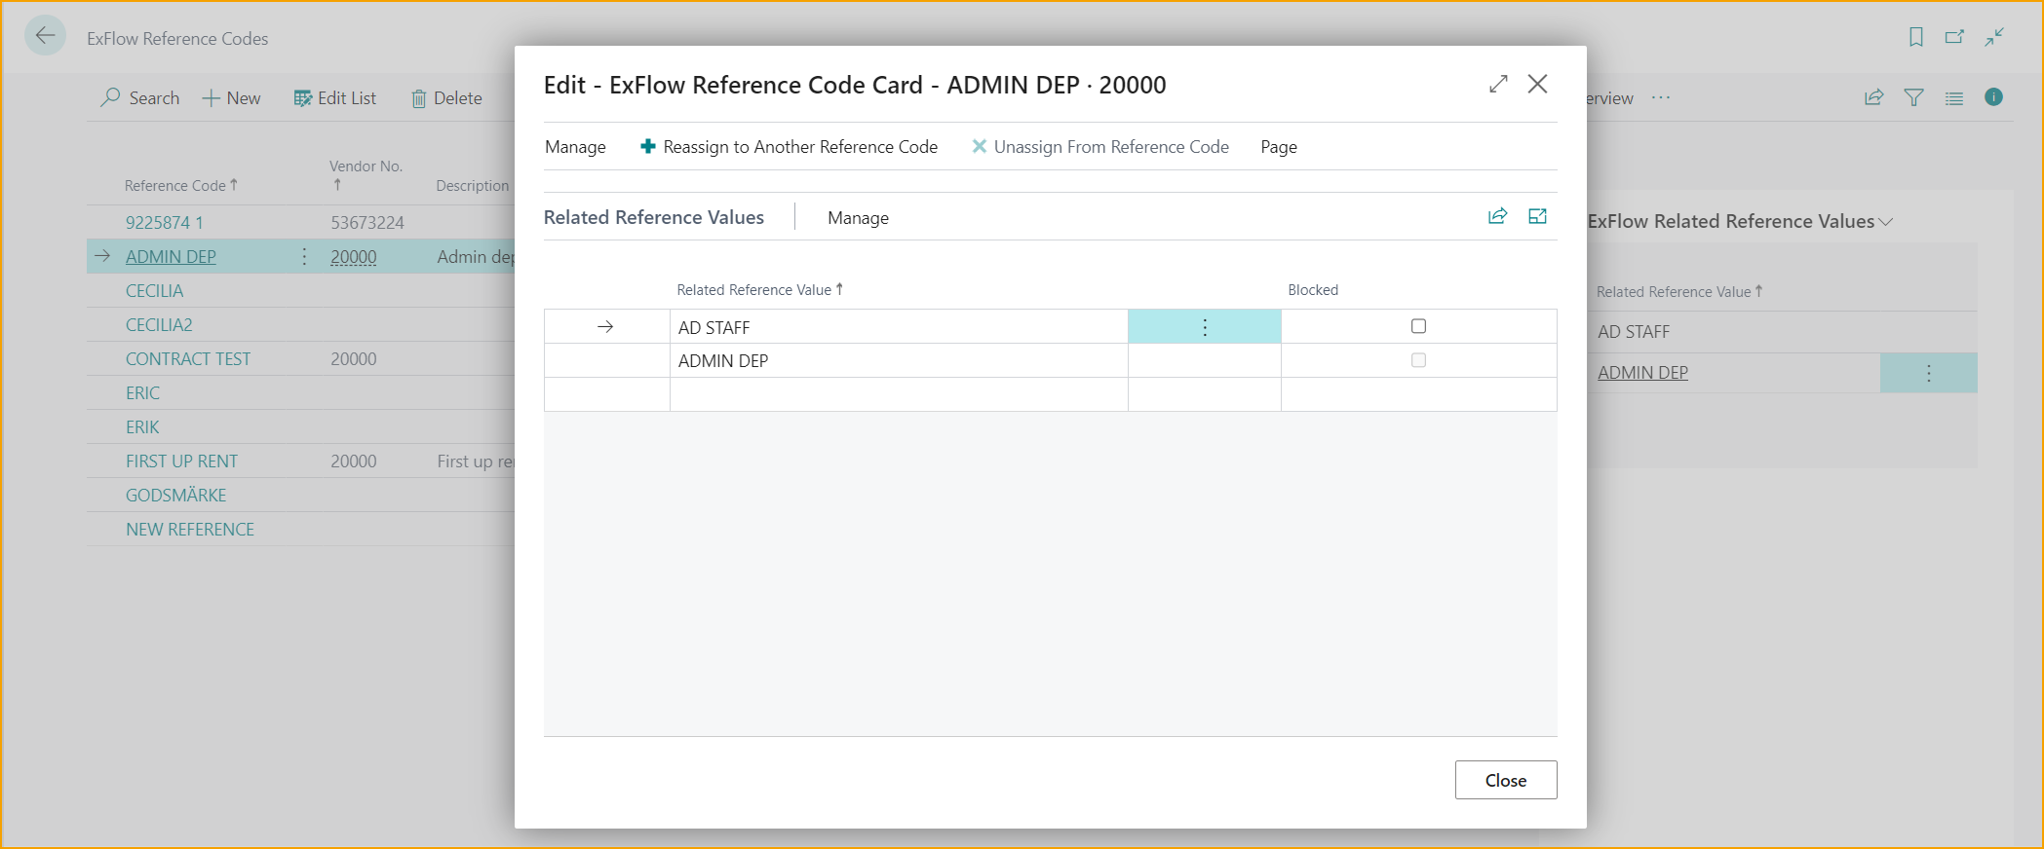Click AD STAFF in the FactBox
The width and height of the screenshot is (2044, 849).
(x=1634, y=332)
